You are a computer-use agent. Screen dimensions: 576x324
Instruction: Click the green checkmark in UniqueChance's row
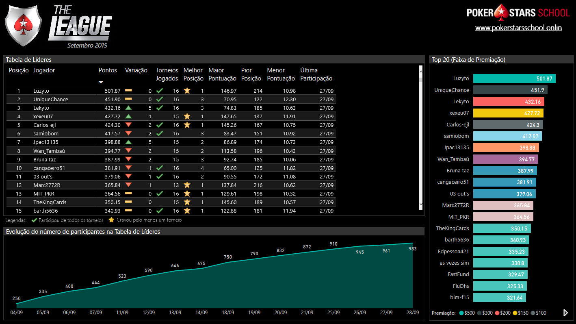[x=160, y=99]
